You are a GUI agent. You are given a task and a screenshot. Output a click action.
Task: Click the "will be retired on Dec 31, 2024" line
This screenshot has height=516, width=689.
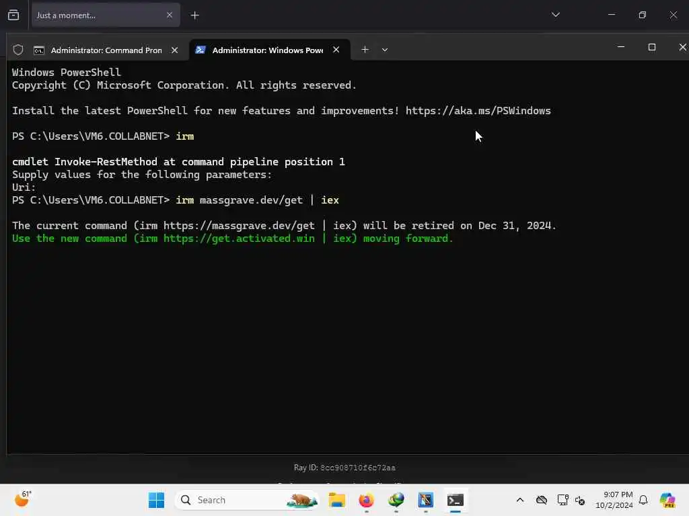point(285,226)
